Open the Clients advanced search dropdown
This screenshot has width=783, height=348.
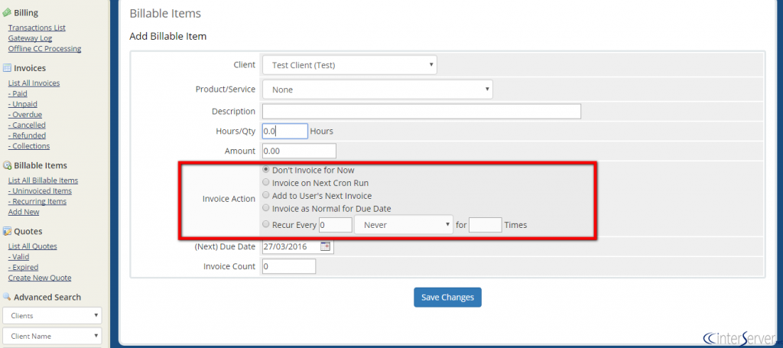pyautogui.click(x=52, y=316)
